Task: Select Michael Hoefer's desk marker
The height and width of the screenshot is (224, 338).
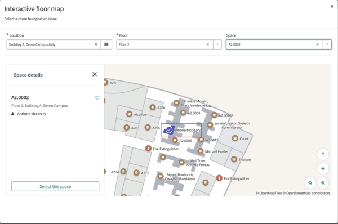Action: (200, 151)
